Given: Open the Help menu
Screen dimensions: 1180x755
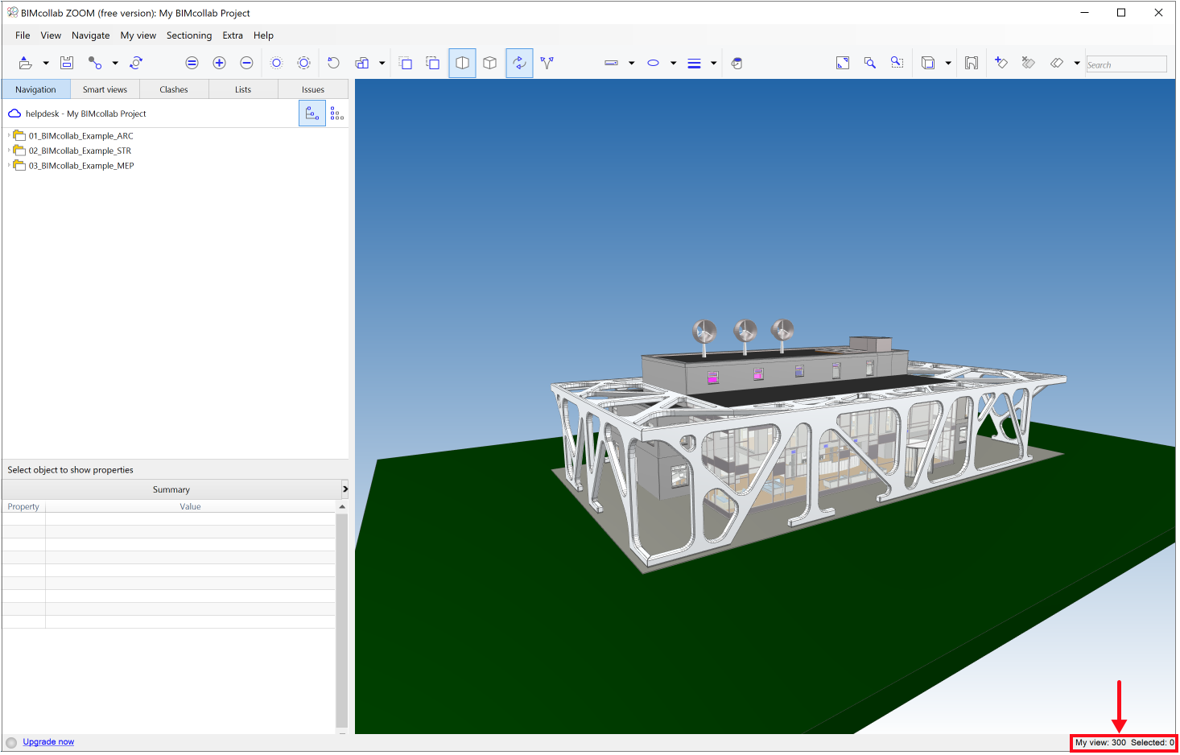Looking at the screenshot, I should click(263, 35).
